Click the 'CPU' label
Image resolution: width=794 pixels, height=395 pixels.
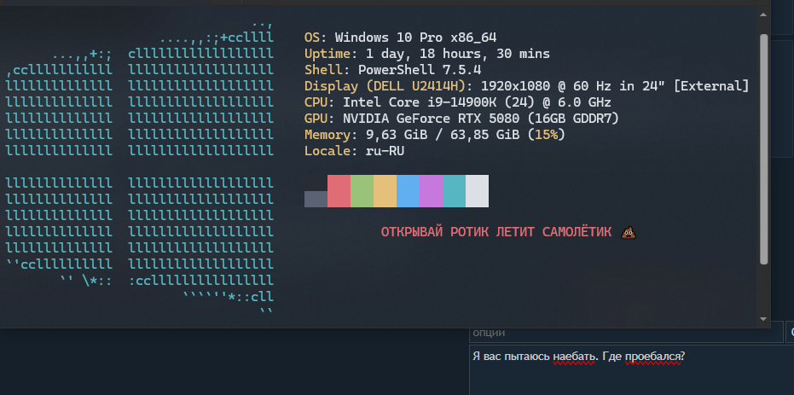point(316,102)
